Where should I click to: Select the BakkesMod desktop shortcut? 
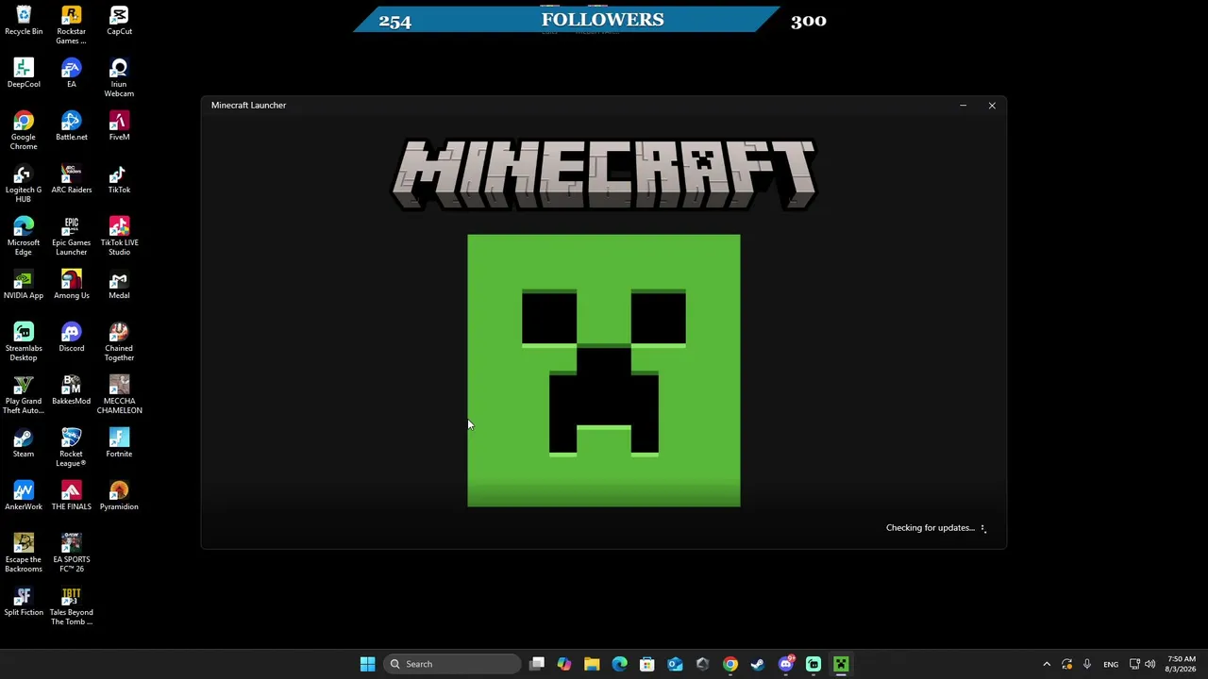71,390
